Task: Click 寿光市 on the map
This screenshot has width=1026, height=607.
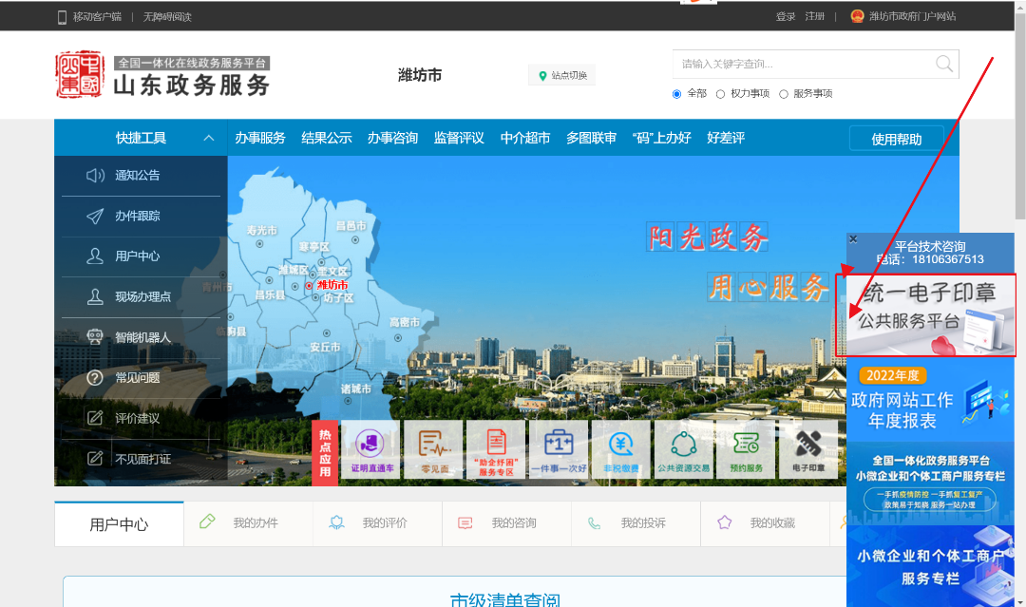Action: coord(261,231)
